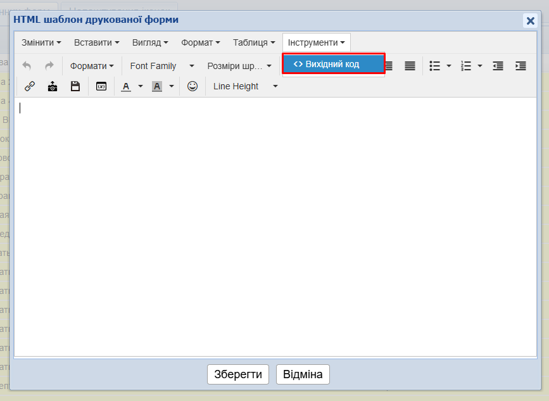Select the Вихідний код menu entry
The height and width of the screenshot is (401, 549).
pyautogui.click(x=333, y=64)
